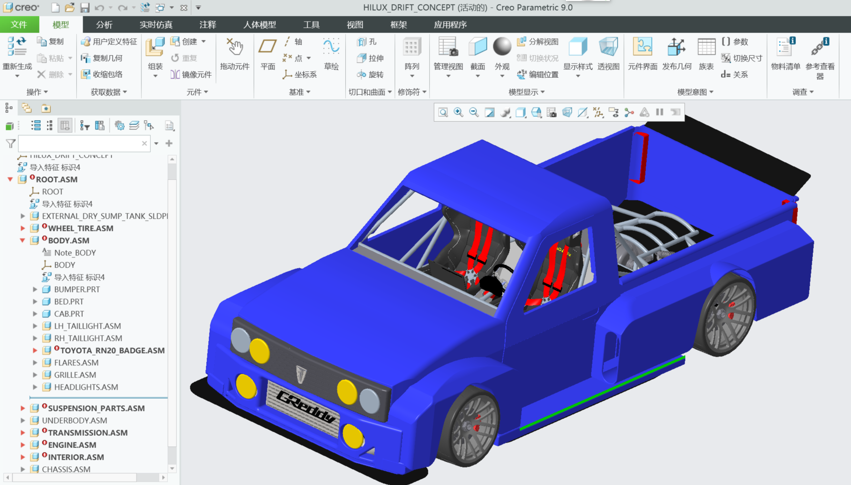This screenshot has width=851, height=485.
Task: Click the 复制几何 button
Action: tap(102, 58)
